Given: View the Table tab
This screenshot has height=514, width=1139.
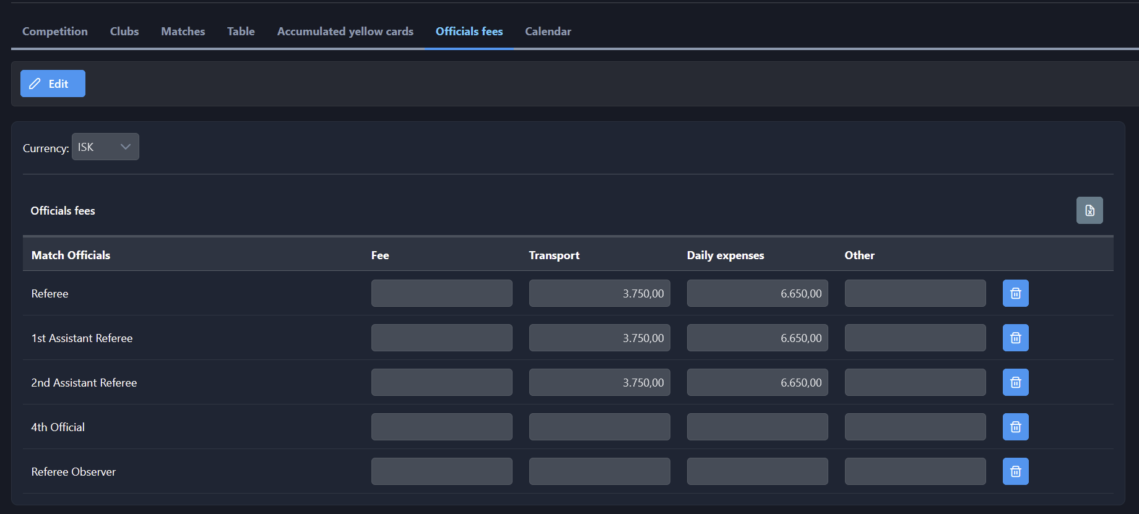Looking at the screenshot, I should pyautogui.click(x=241, y=32).
